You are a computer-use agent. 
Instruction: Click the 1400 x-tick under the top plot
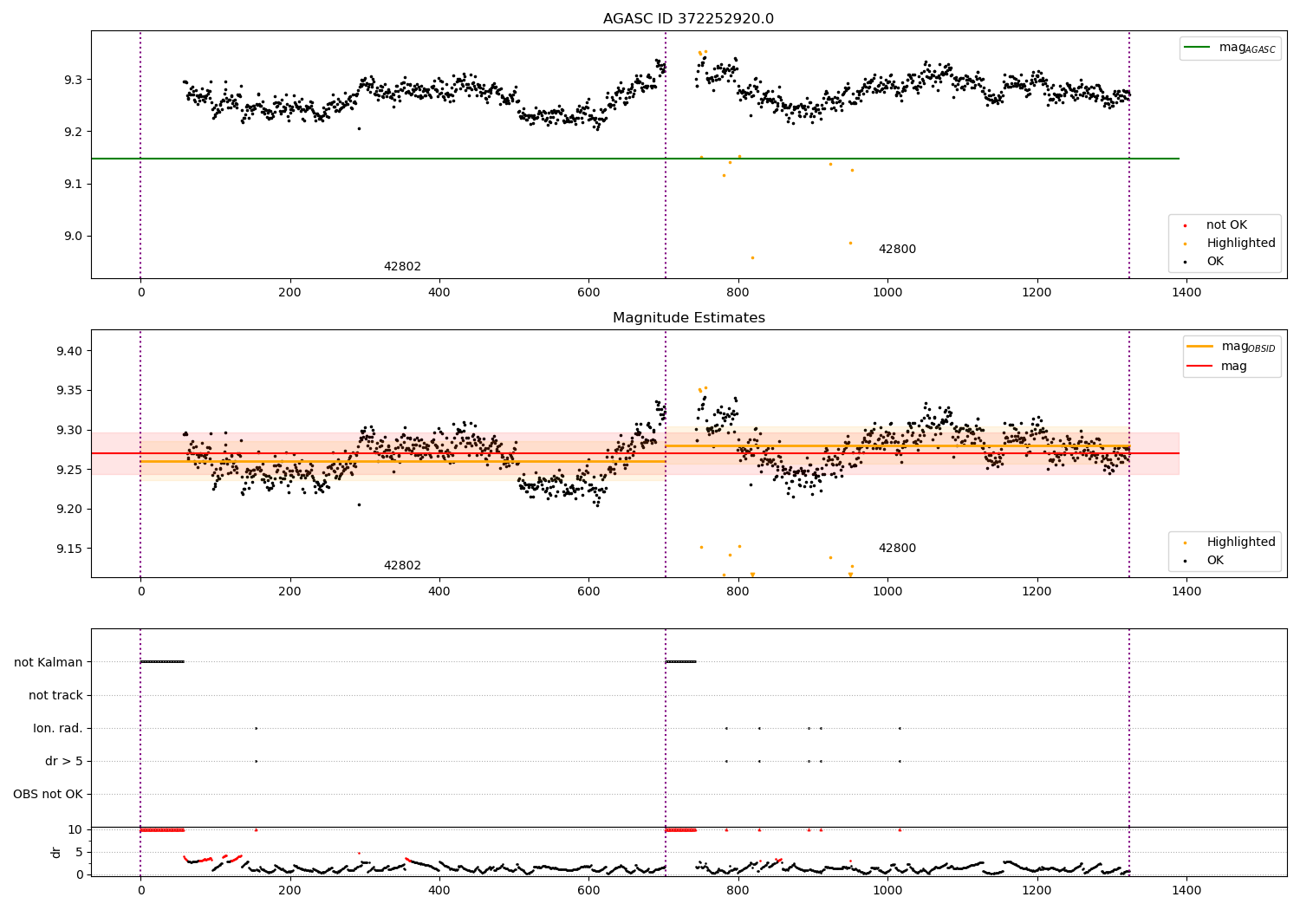[1186, 293]
